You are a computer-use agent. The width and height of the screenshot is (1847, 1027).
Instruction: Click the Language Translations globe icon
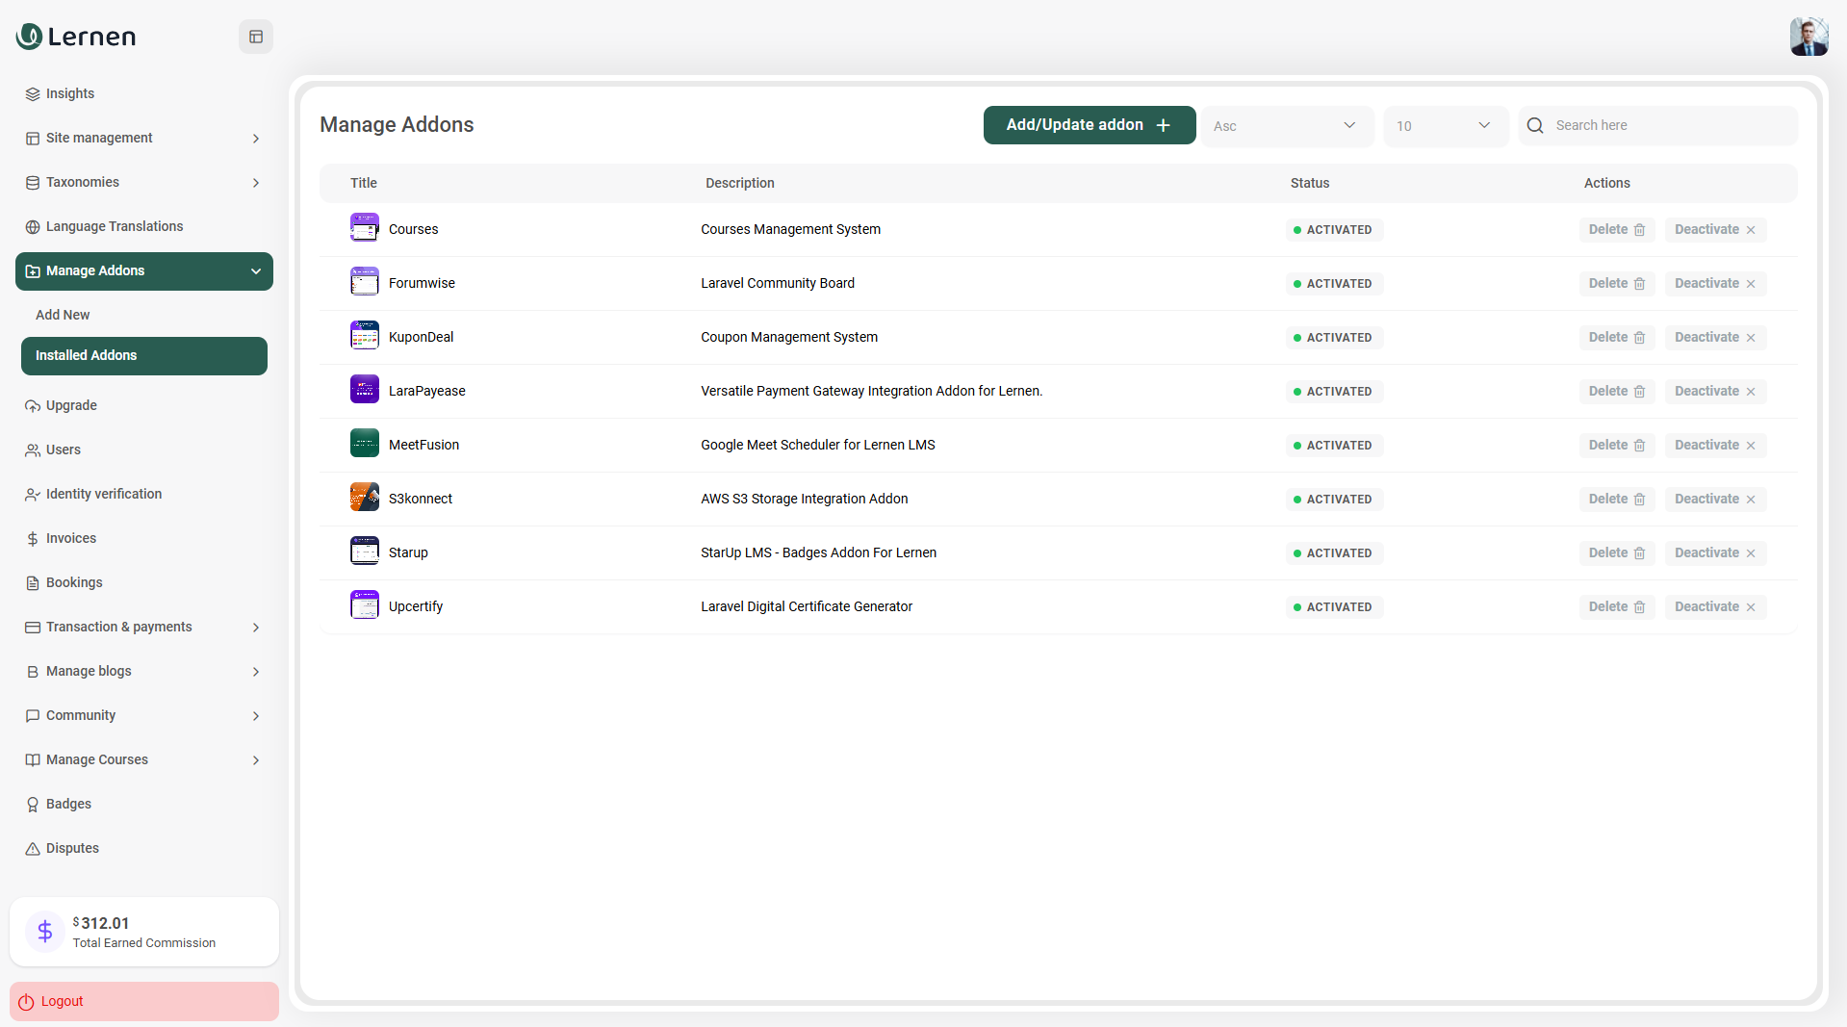pos(33,226)
